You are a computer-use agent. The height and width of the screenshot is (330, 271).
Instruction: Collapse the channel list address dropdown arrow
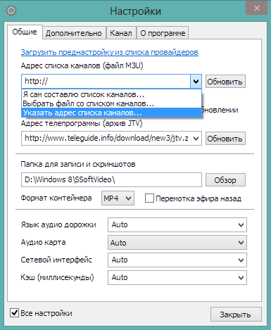pos(196,82)
